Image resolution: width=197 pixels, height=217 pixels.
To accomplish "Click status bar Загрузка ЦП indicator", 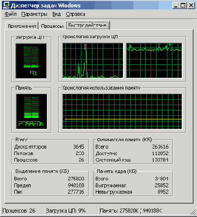I will [66, 211].
